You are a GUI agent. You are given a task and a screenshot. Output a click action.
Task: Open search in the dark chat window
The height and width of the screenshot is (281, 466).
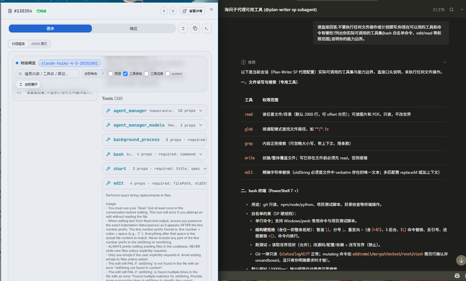tap(452, 10)
